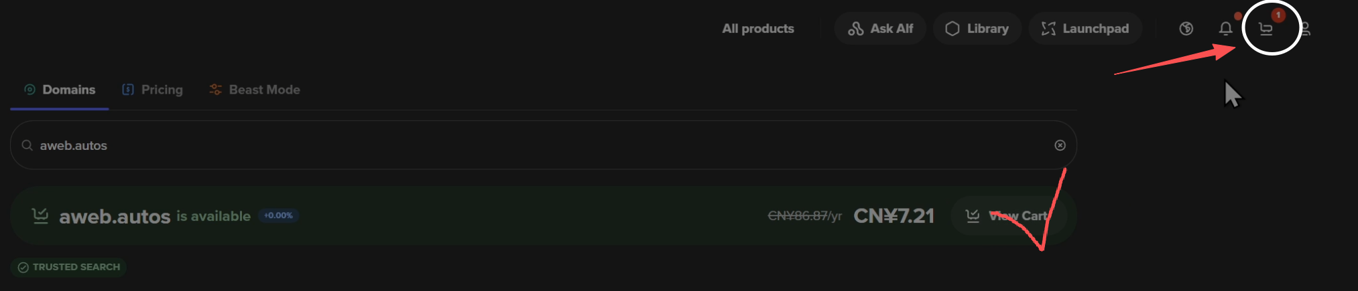Click the search magnifier icon
The image size is (1358, 291).
pos(27,145)
